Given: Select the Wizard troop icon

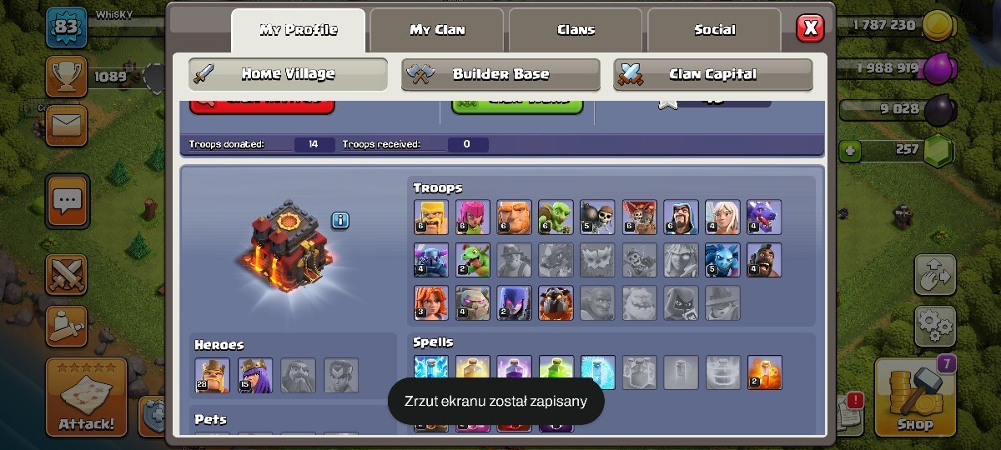Looking at the screenshot, I should pos(681,217).
